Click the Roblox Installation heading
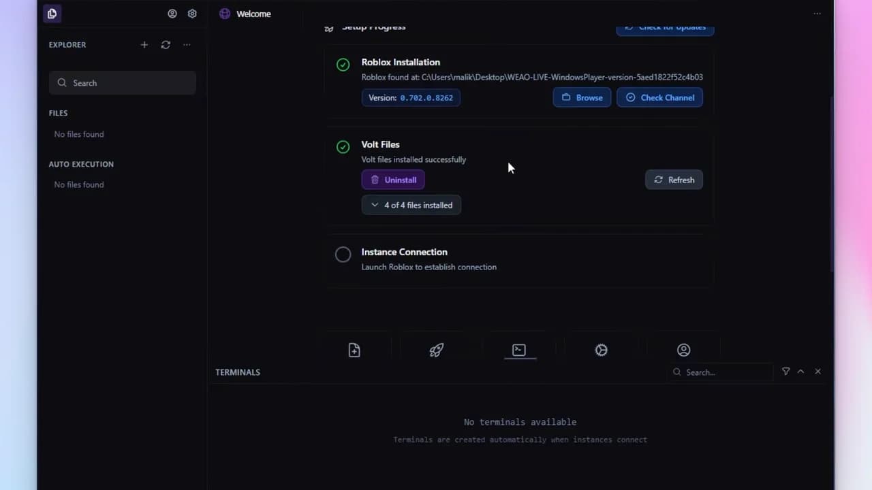The height and width of the screenshot is (490, 872). [x=401, y=62]
